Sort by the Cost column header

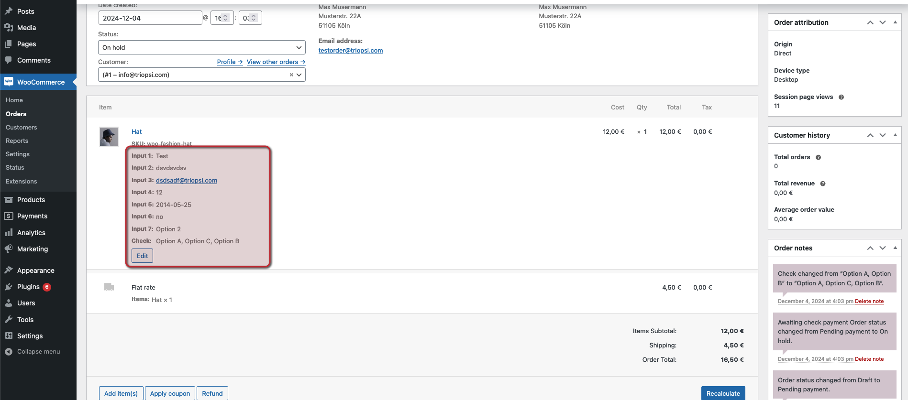point(618,108)
